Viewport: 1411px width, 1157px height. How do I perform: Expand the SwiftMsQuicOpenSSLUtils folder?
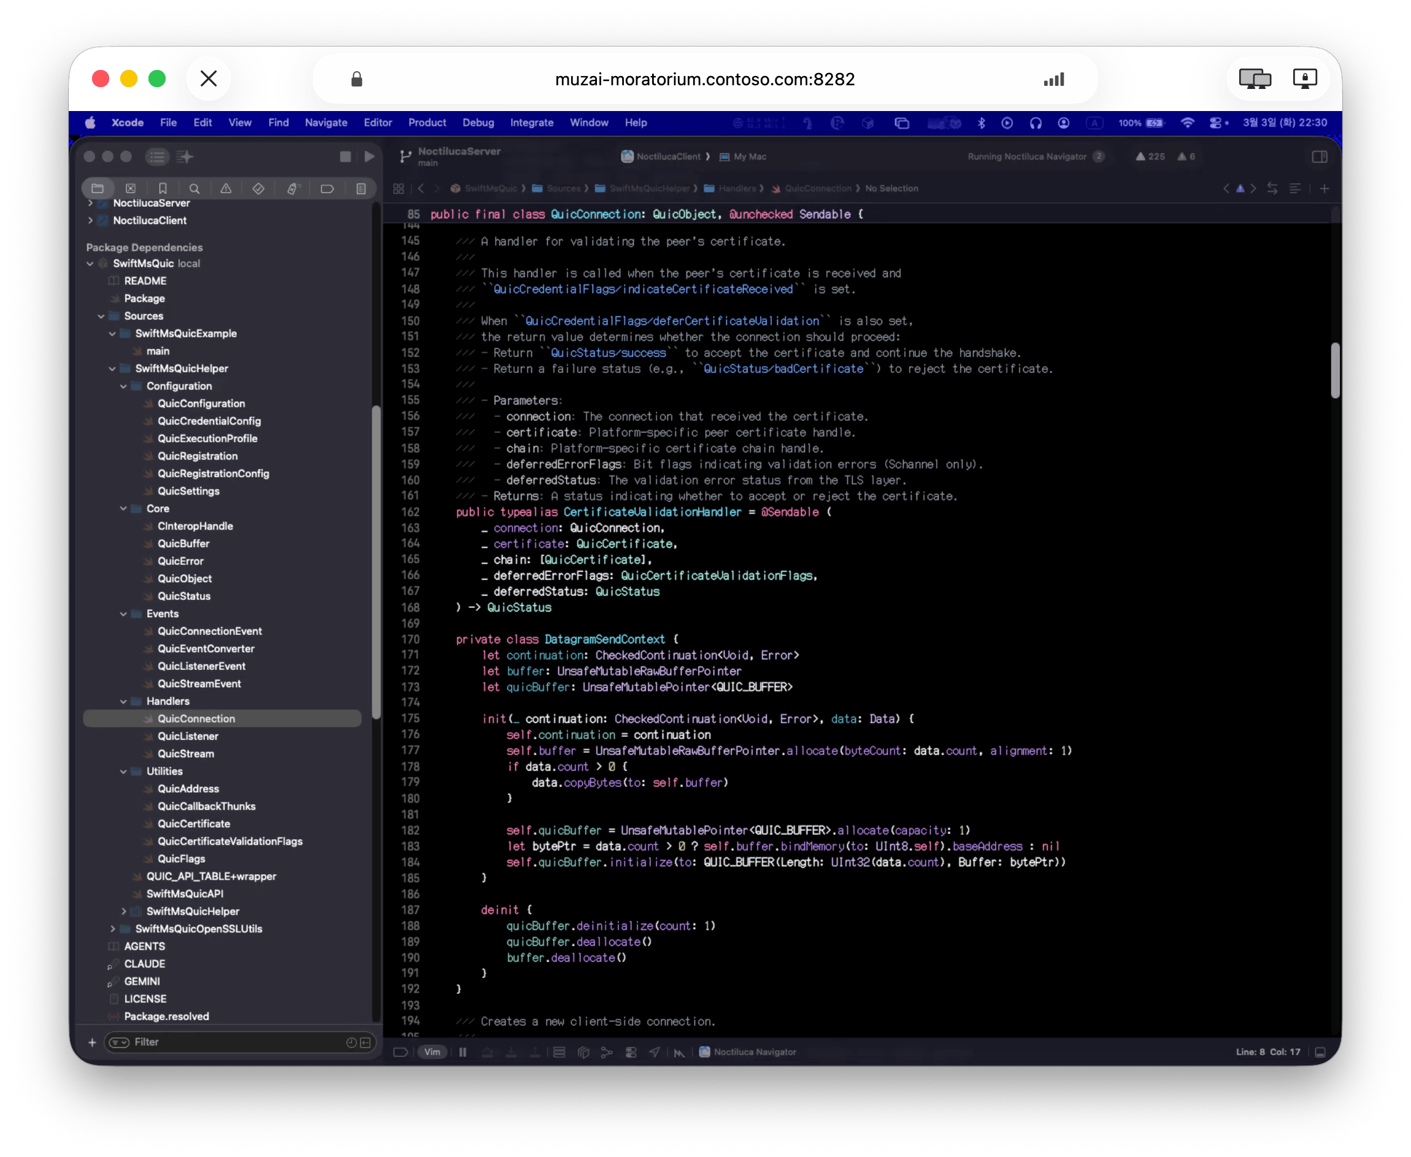[112, 928]
